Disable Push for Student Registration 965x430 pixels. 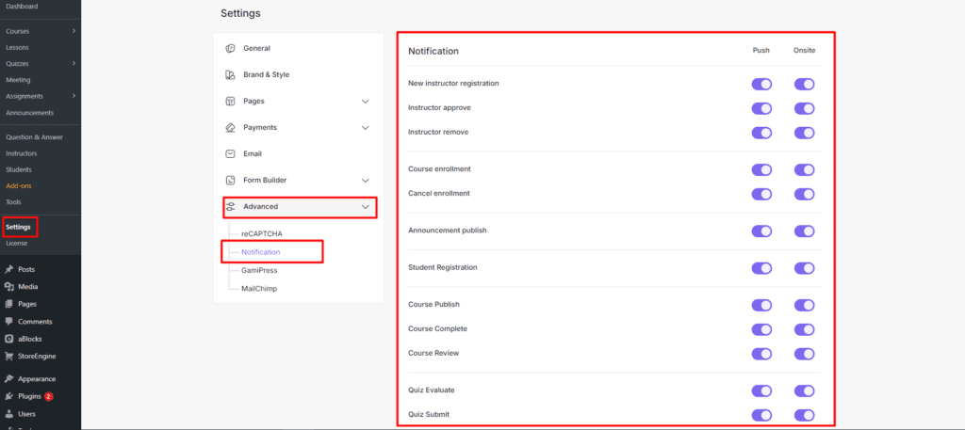761,268
